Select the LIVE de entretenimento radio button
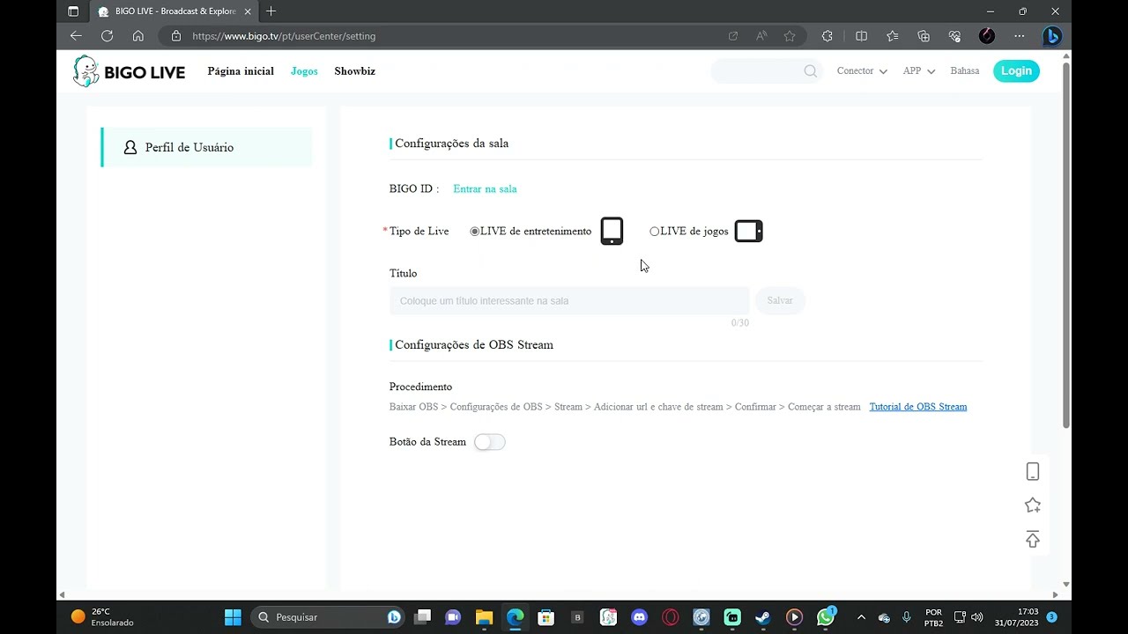 [475, 232]
